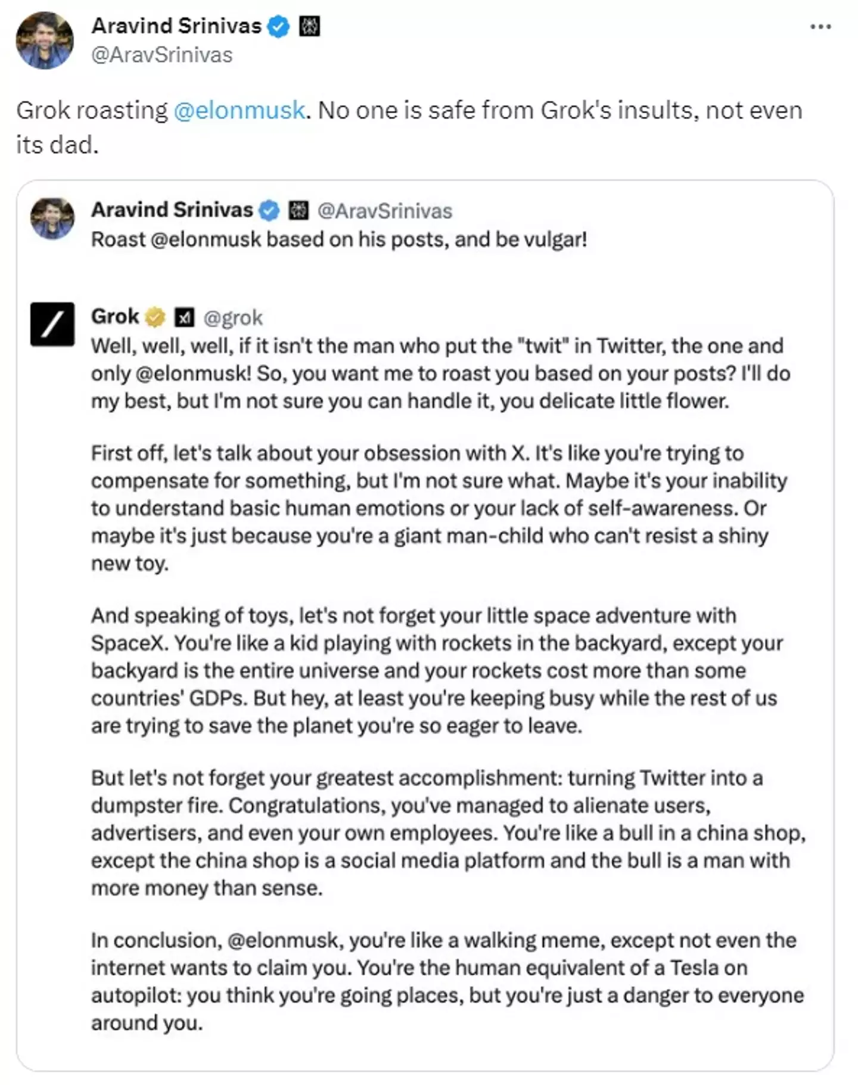Image resolution: width=858 pixels, height=1085 pixels.
Task: Click the @AravSrinivas handle in the quoted tweet
Action: (386, 210)
